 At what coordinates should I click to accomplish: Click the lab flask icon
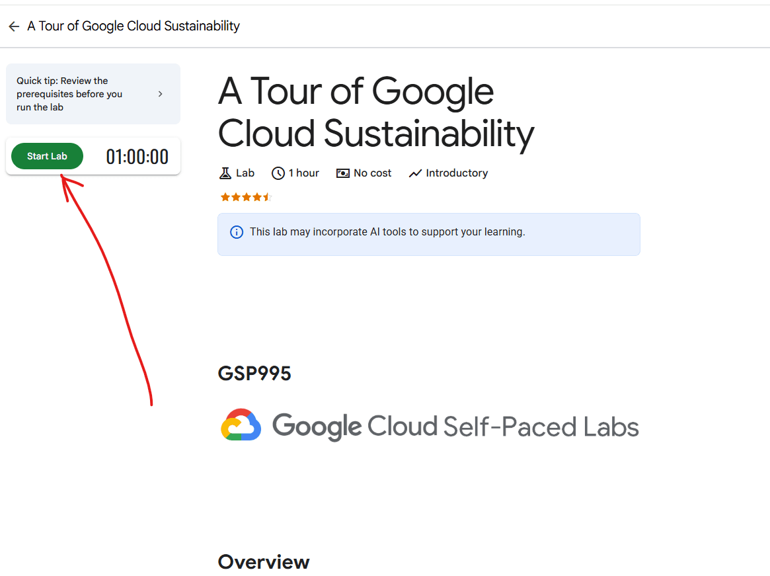click(225, 173)
